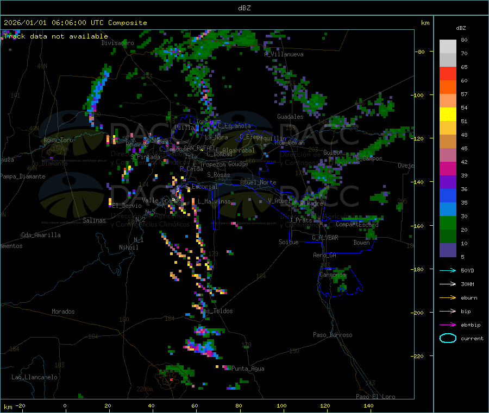
Task: Select the magenta 39 dBZ color swatch
Action: tap(448, 168)
